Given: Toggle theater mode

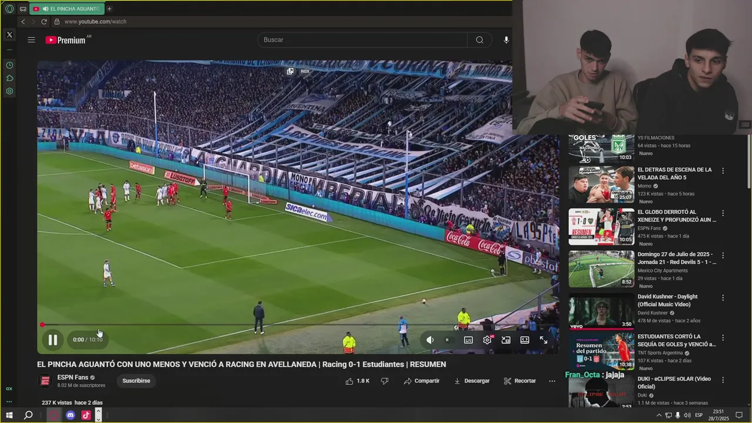Looking at the screenshot, I should [x=525, y=340].
